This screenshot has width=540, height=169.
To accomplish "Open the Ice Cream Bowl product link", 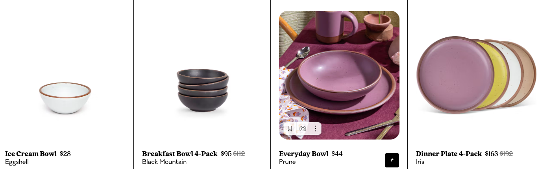I will click(x=31, y=154).
